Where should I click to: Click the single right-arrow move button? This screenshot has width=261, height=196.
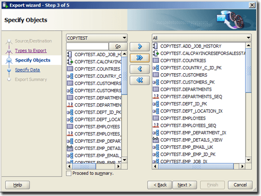pyautogui.click(x=140, y=47)
